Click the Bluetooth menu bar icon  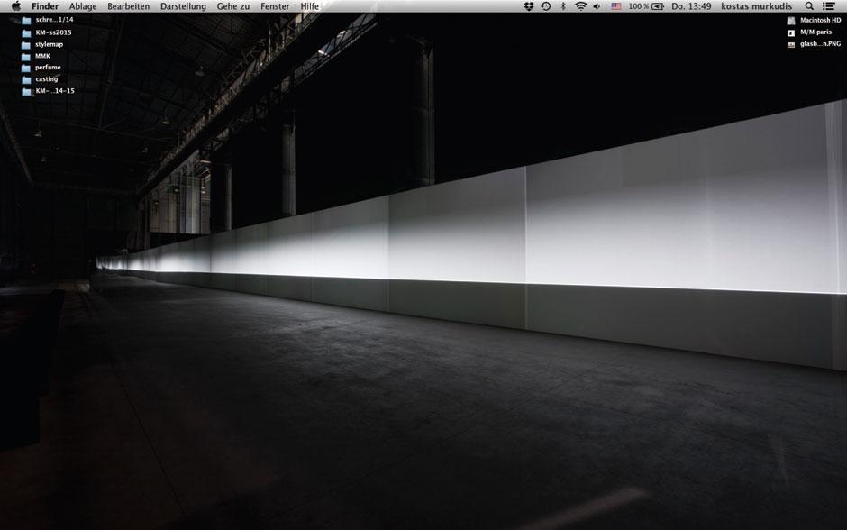564,6
